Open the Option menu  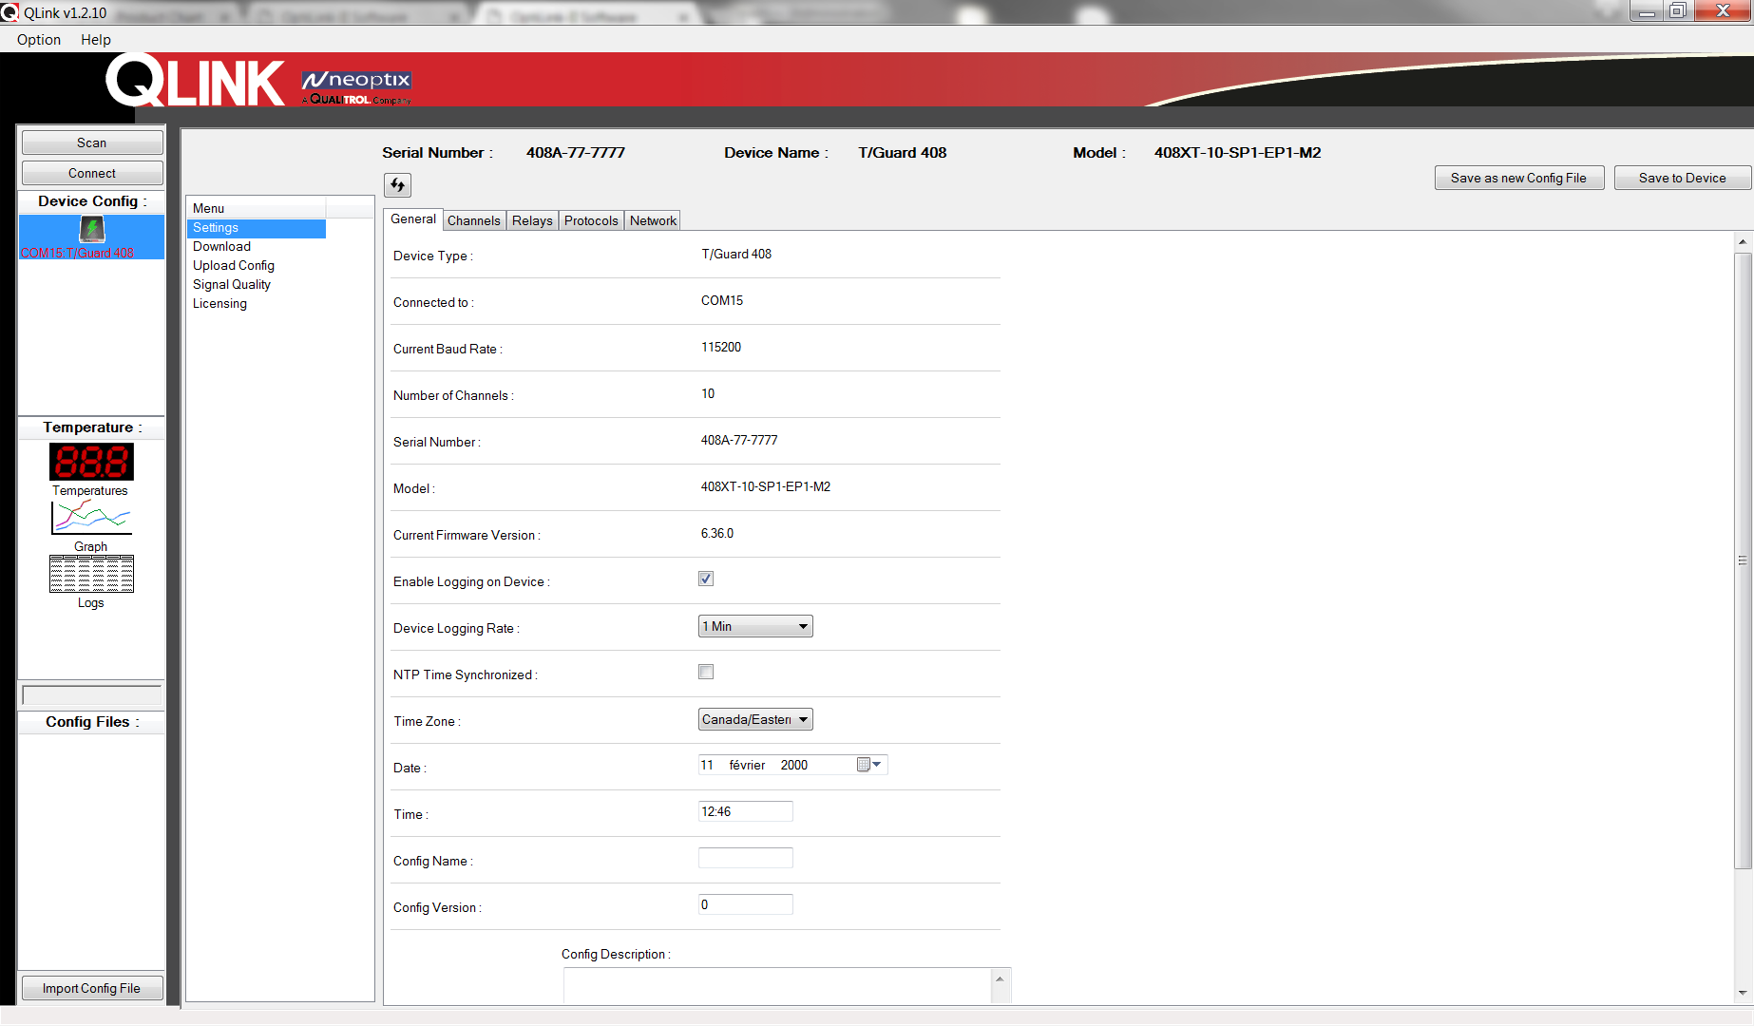pyautogui.click(x=39, y=39)
